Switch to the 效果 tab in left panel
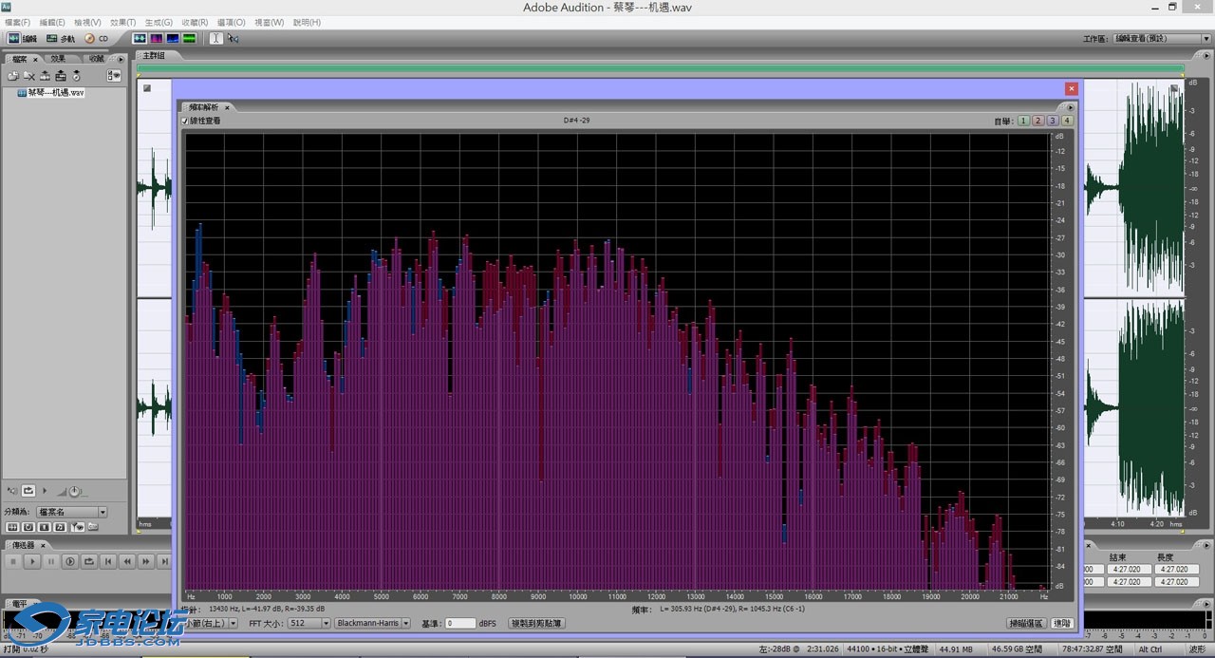 click(59, 59)
